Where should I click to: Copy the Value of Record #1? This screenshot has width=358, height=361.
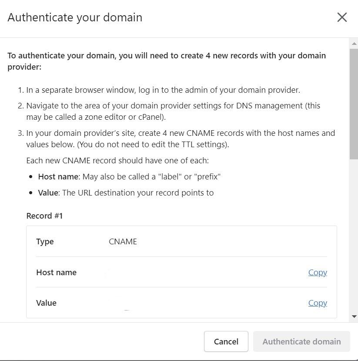pyautogui.click(x=318, y=303)
